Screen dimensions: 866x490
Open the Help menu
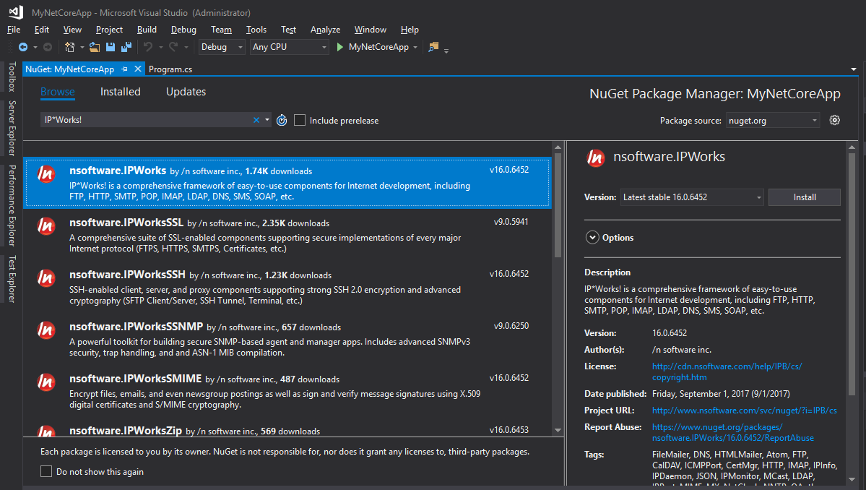pos(410,30)
